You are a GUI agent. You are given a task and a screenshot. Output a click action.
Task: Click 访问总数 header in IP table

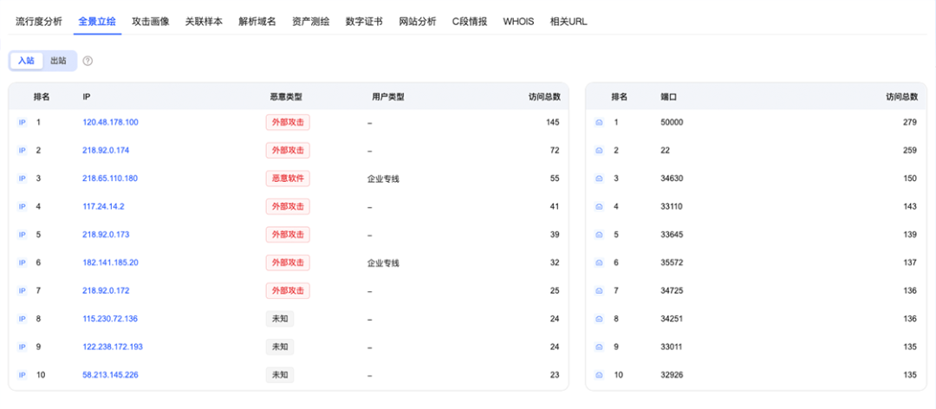[543, 97]
